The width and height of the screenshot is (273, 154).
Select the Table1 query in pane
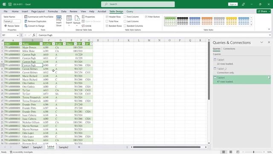(242, 62)
